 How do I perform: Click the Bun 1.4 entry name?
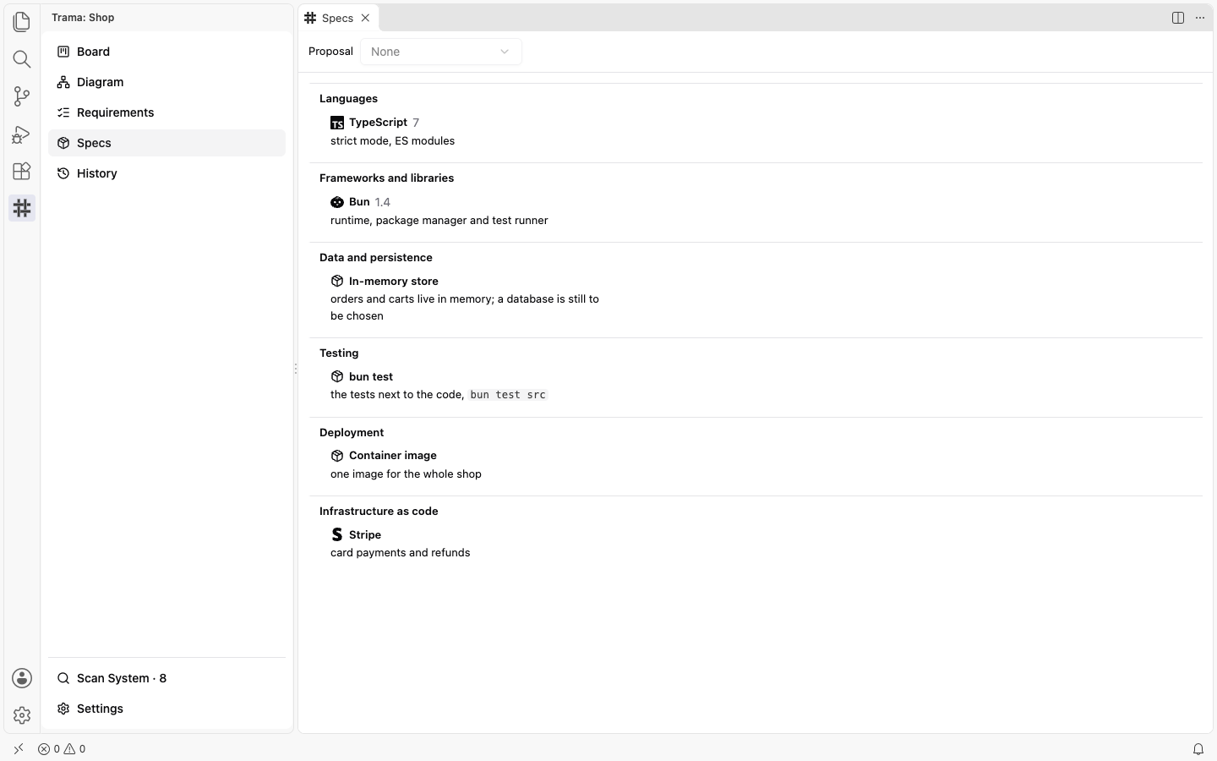[x=369, y=202]
